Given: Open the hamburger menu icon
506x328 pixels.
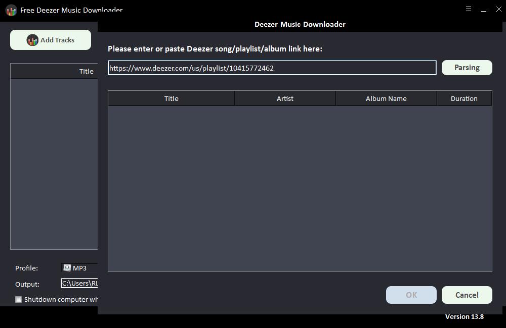Looking at the screenshot, I should click(469, 9).
